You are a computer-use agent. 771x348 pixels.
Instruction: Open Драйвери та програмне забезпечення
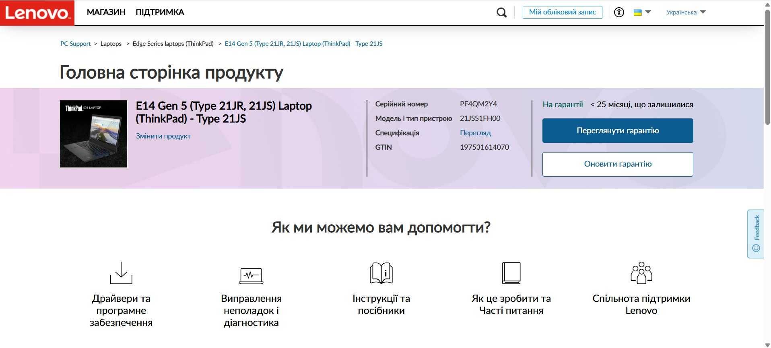121,311
